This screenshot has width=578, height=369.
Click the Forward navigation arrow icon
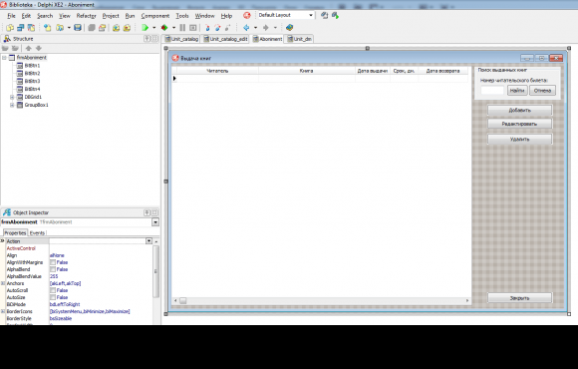[266, 28]
